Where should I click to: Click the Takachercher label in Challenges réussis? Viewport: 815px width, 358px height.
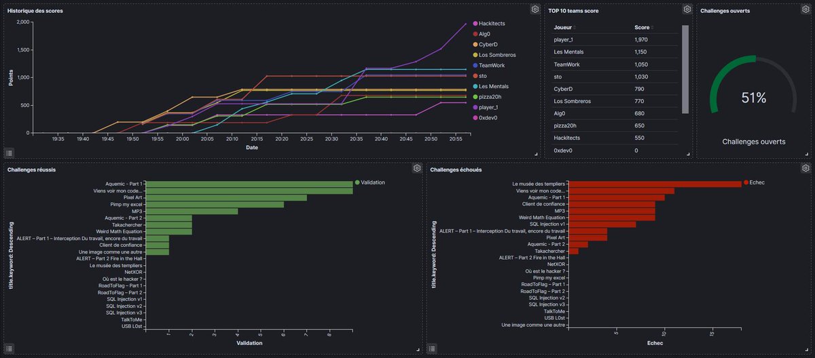127,224
